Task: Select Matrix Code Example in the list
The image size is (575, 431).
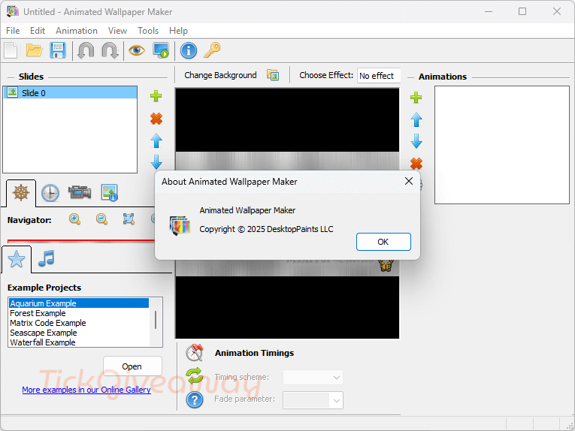Action: 79,323
